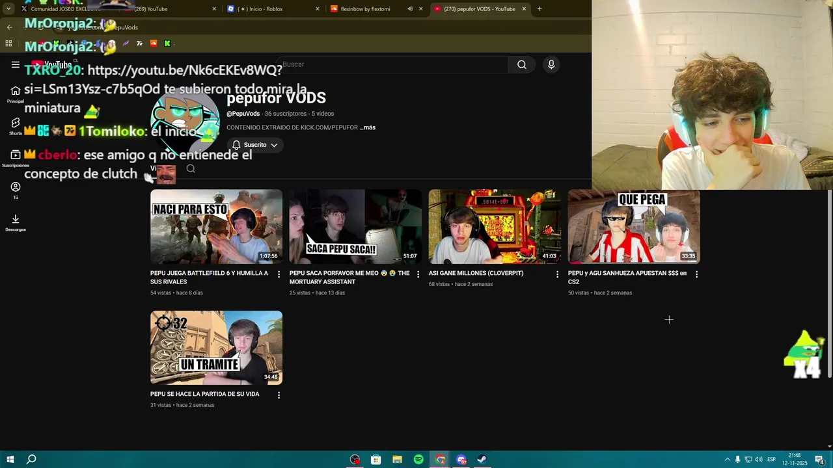This screenshot has width=833, height=468.
Task: Open options menu for Battlefield 6 video
Action: 279,275
